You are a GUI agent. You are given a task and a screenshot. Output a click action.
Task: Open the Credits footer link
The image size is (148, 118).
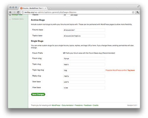[96, 105]
